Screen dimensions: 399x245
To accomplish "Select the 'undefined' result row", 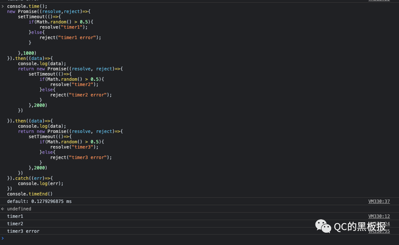I will pos(199,209).
